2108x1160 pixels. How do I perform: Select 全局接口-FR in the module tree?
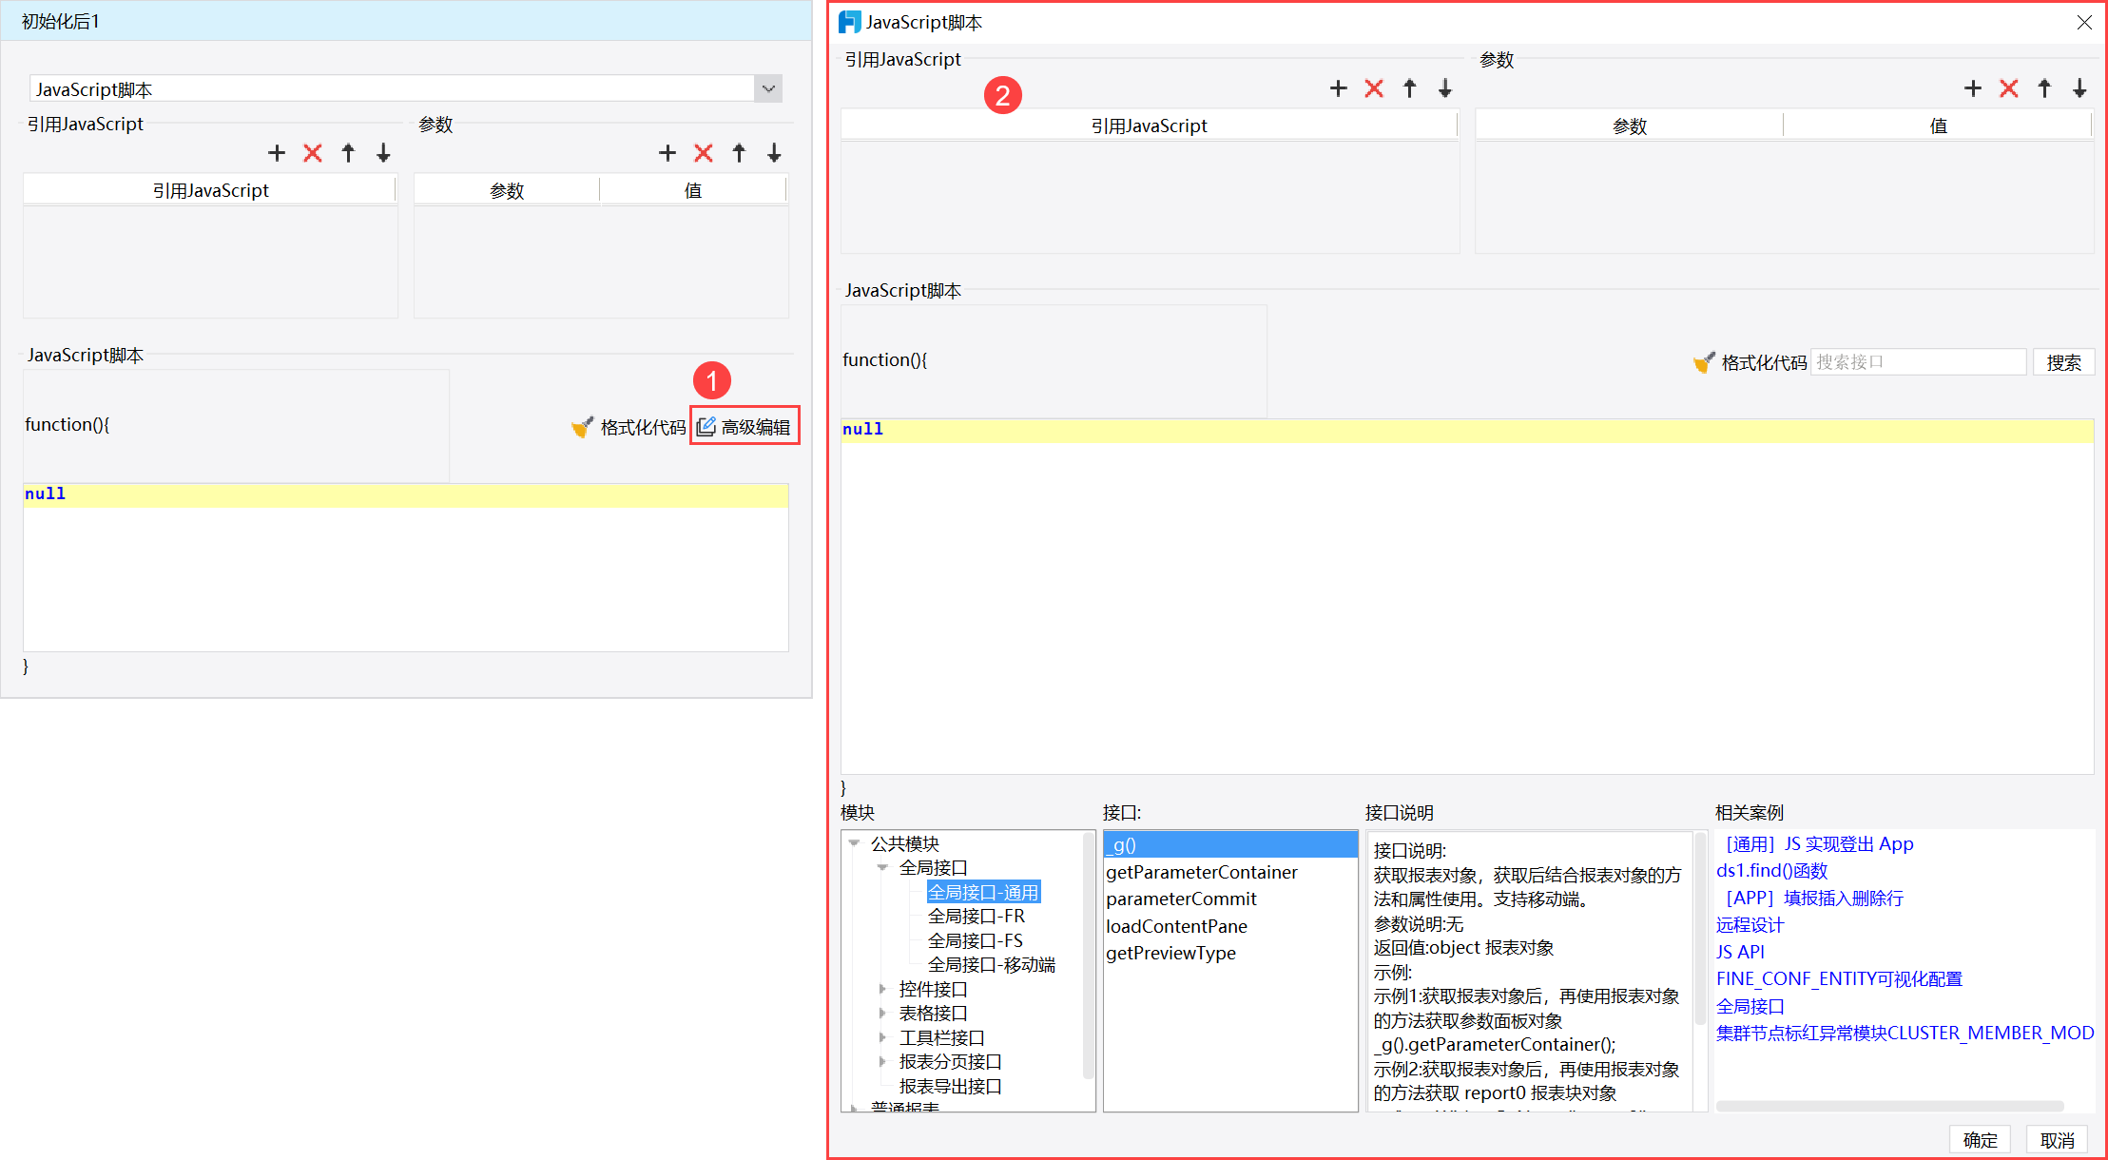pos(976,916)
